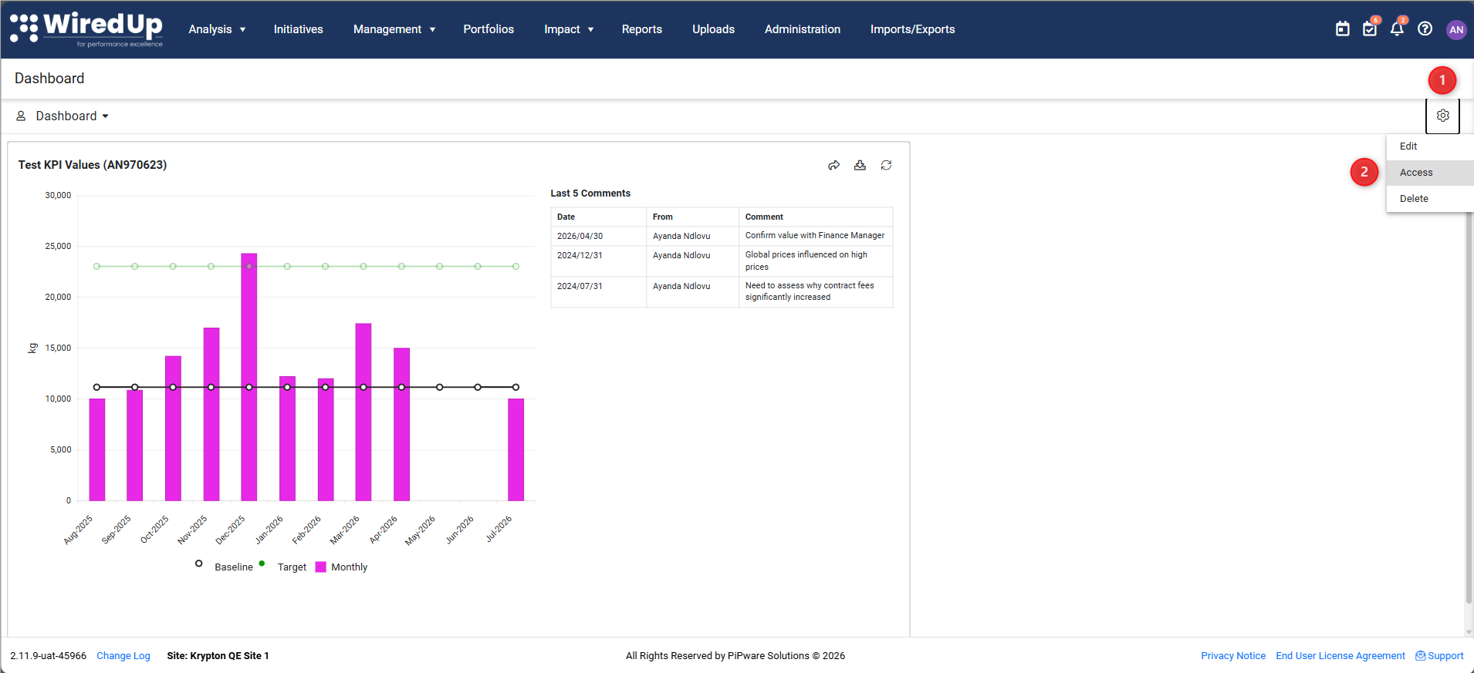
Task: Click the Dec-2025 monthly bar
Action: 248,377
